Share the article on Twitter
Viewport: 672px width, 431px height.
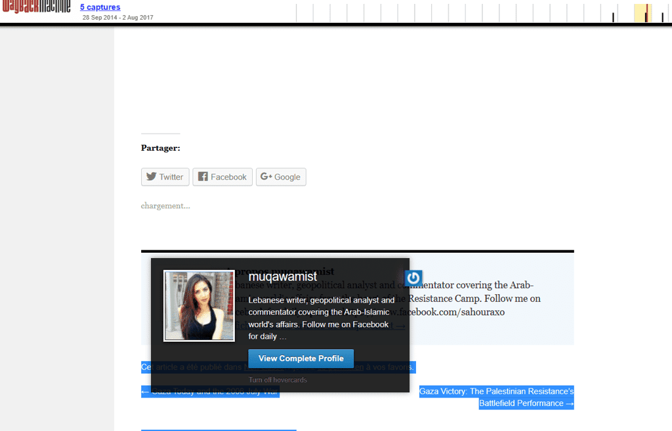[165, 177]
